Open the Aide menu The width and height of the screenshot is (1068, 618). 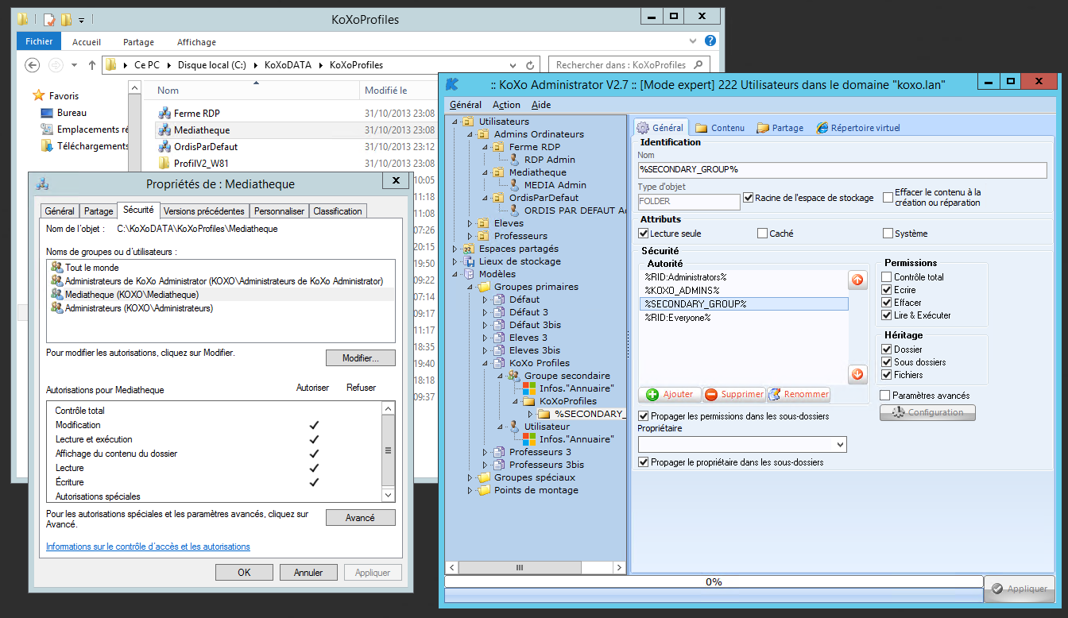(x=541, y=105)
